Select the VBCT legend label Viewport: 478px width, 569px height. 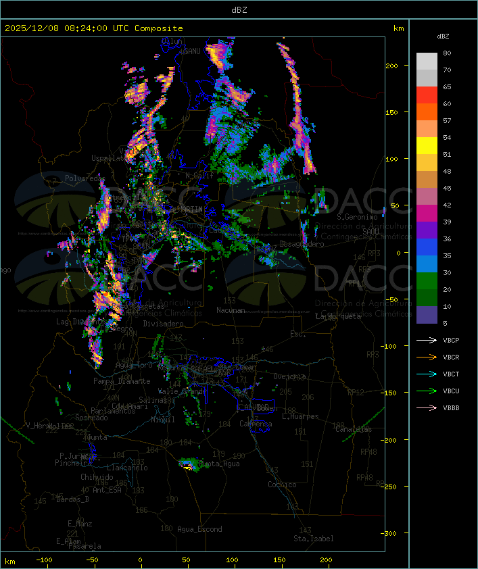[x=451, y=374]
